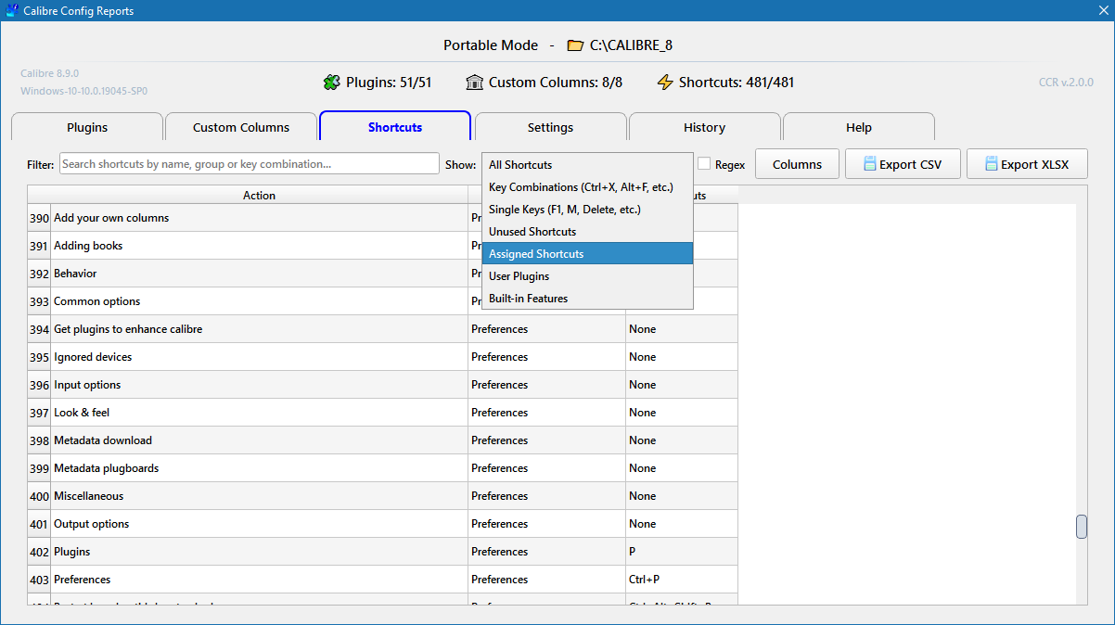Select row 395 Ignored devices
Screen dimensions: 1115x625
click(259, 357)
